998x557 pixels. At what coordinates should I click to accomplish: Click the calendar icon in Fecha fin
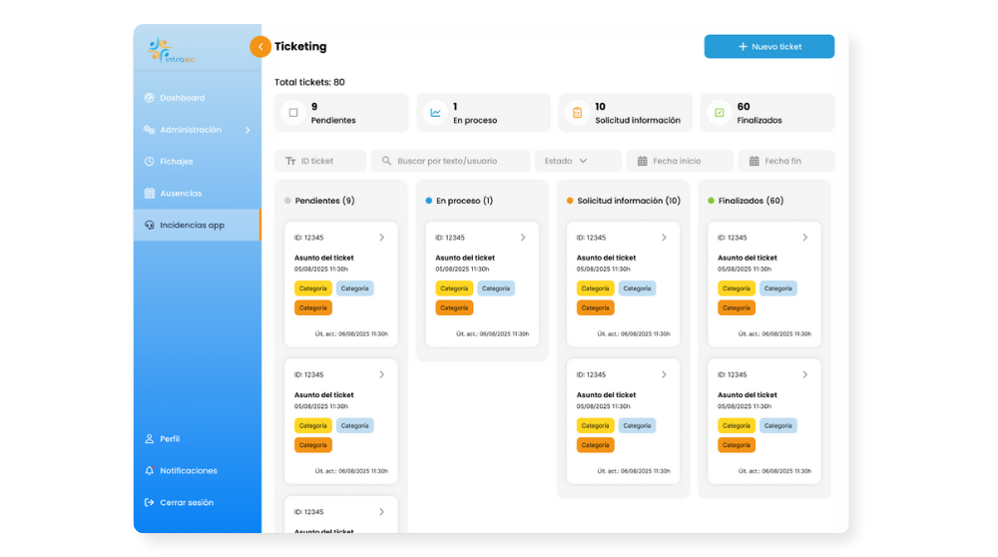click(753, 161)
